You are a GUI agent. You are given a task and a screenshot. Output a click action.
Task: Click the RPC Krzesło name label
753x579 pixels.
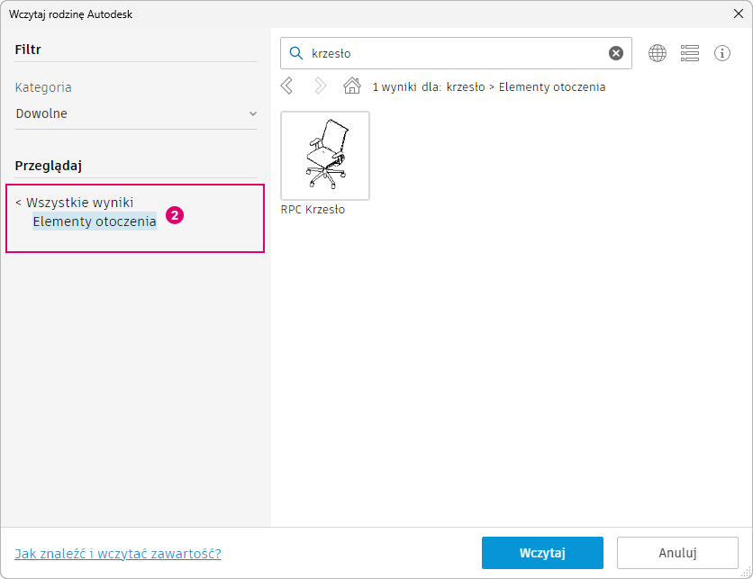coord(313,210)
